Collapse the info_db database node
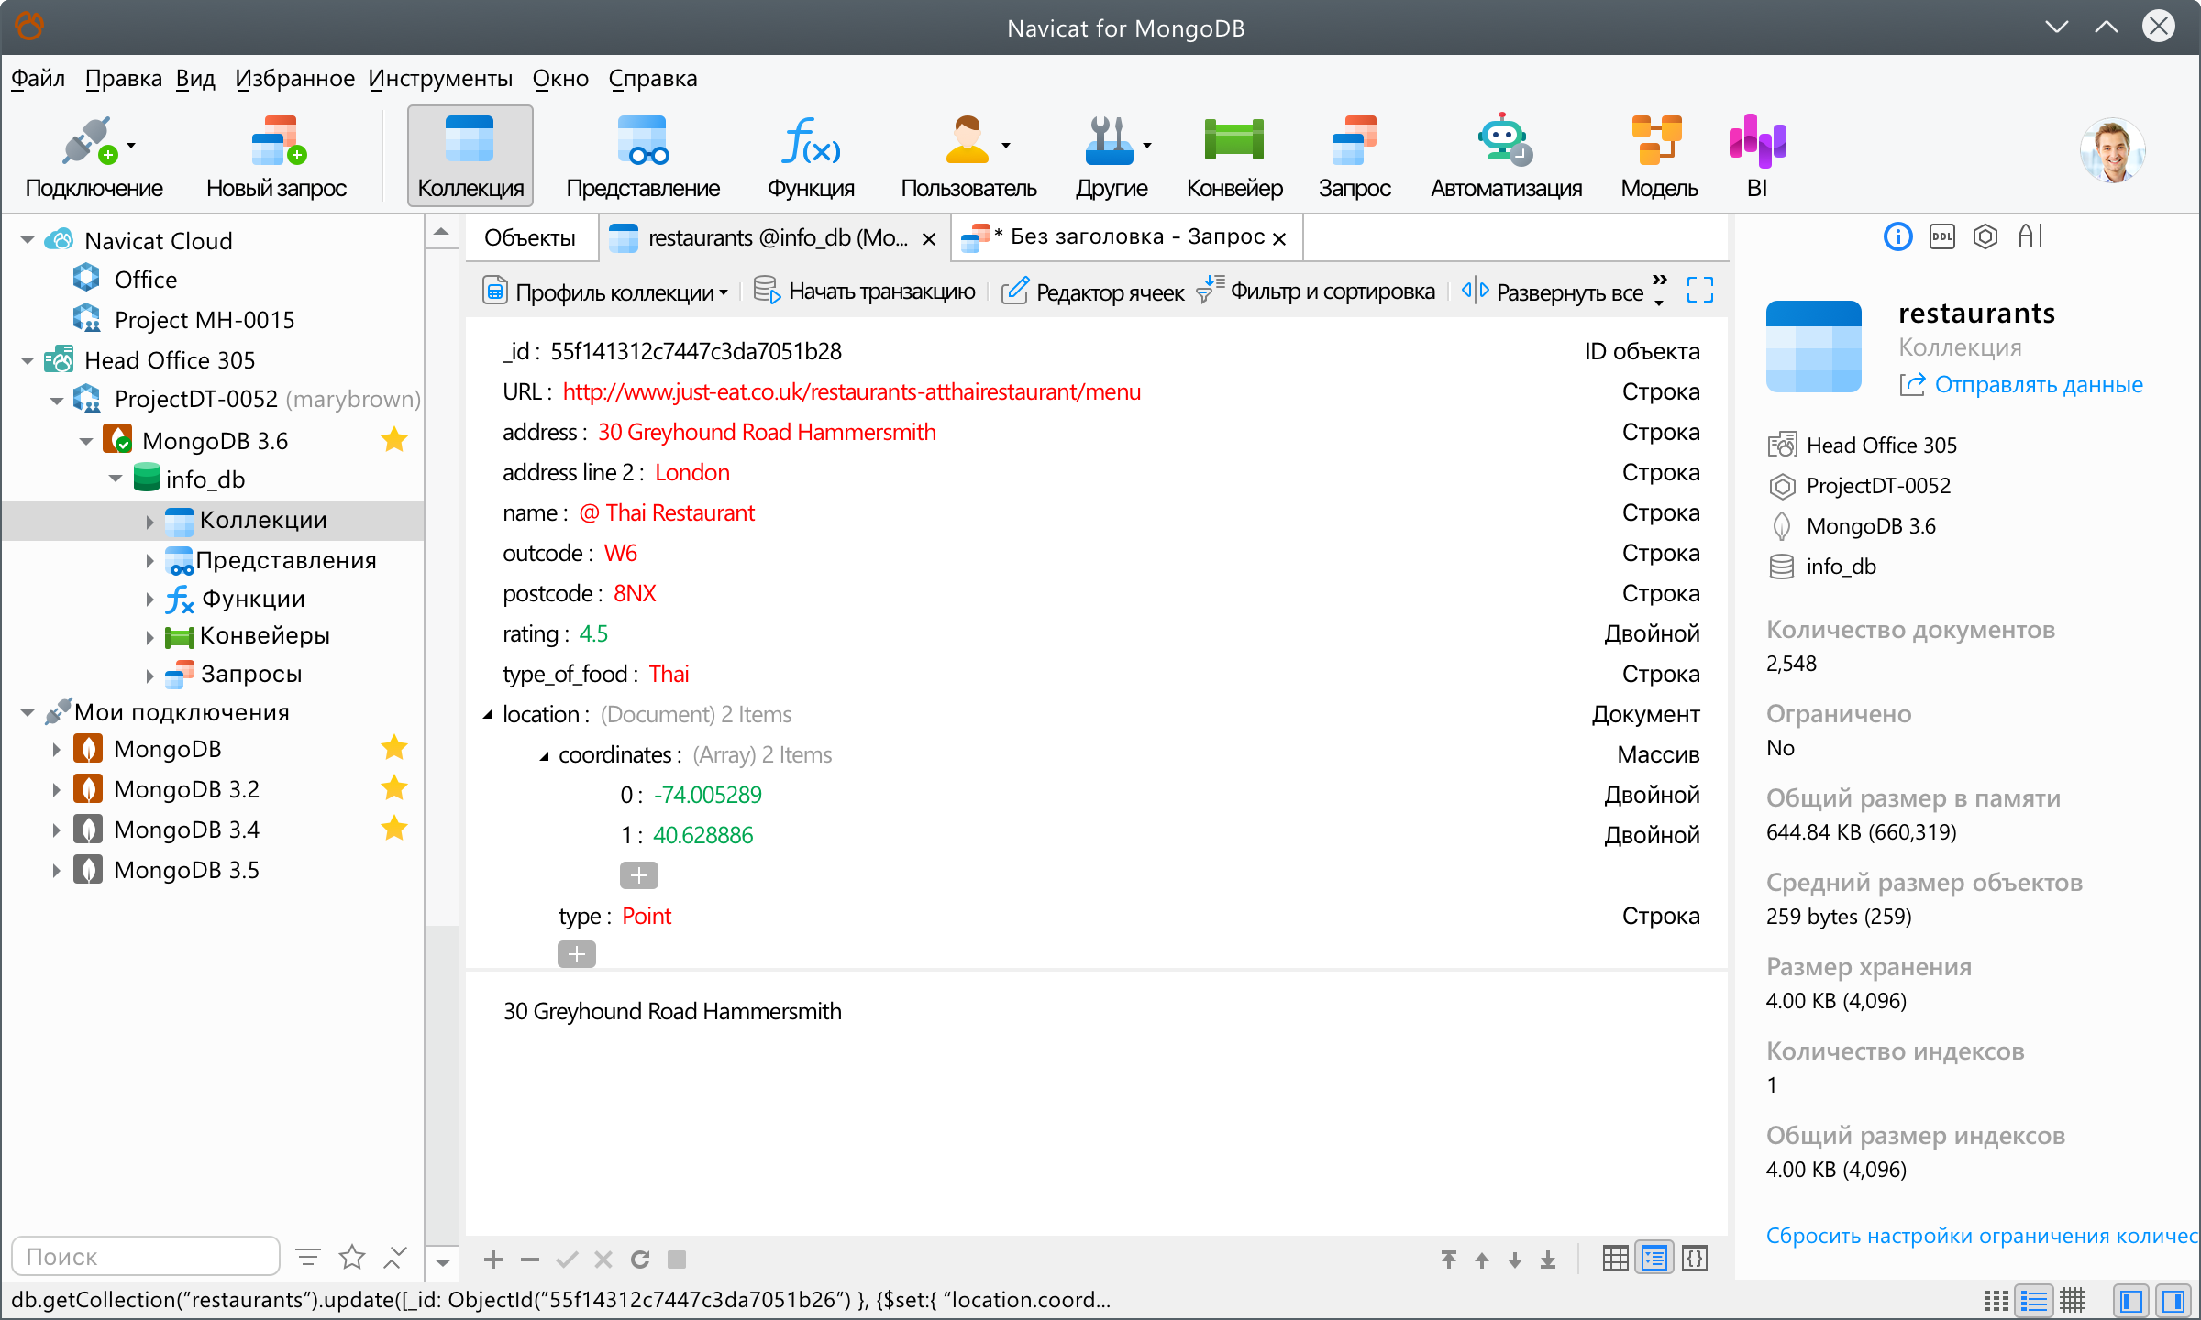 [116, 479]
